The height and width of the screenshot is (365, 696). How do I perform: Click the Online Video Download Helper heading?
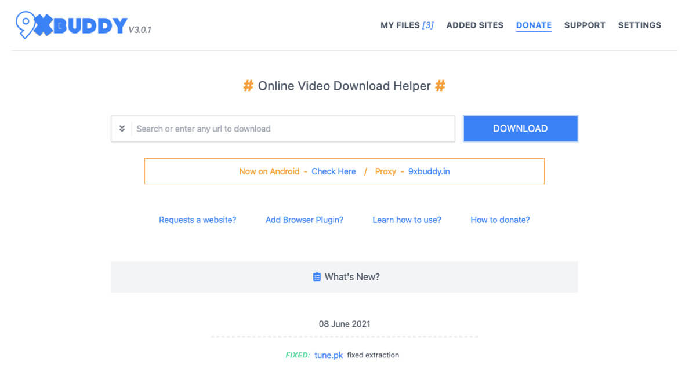pyautogui.click(x=344, y=86)
